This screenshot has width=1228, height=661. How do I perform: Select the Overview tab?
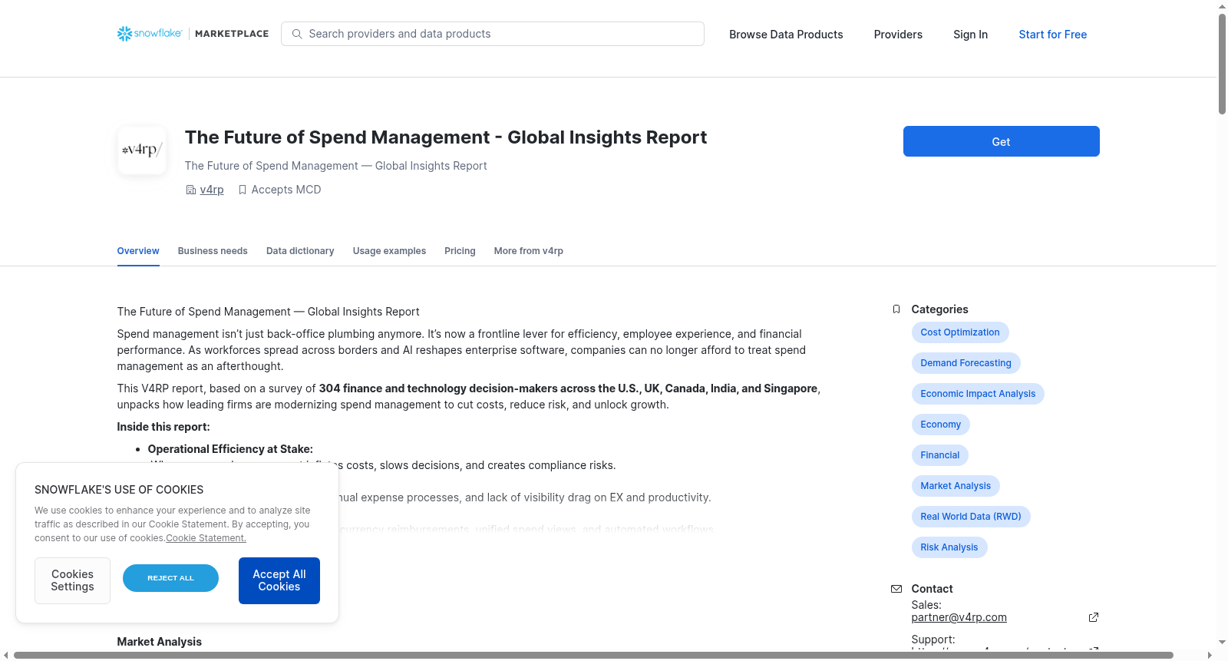pyautogui.click(x=138, y=251)
